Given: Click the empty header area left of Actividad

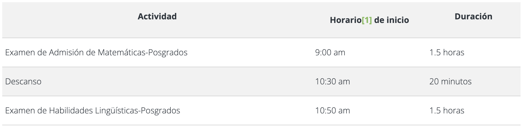Looking at the screenshot, I should 56,19.
